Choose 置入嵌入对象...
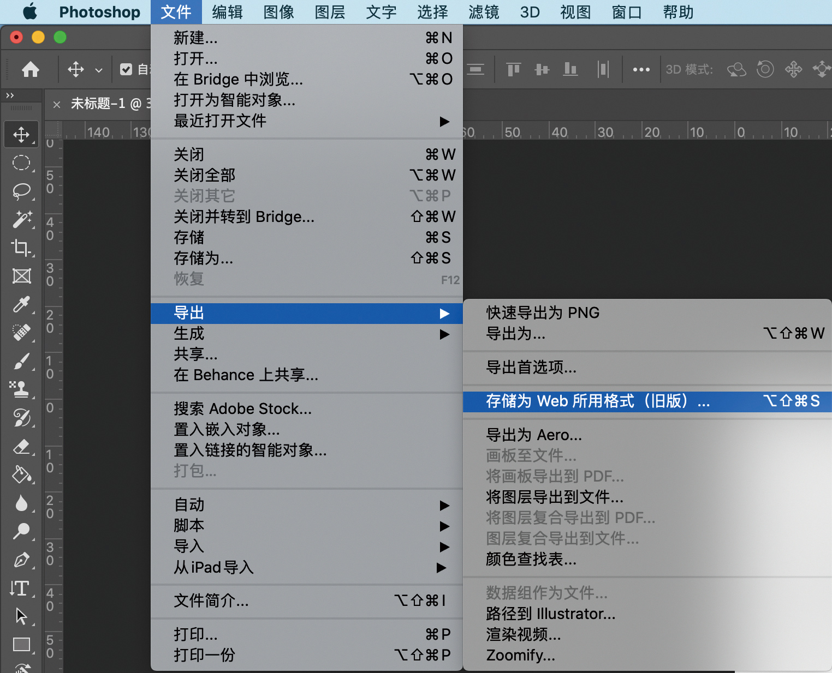 pyautogui.click(x=307, y=430)
